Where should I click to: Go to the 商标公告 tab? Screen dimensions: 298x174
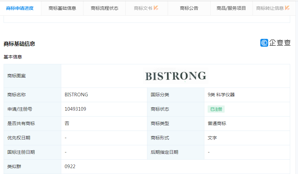(x=189, y=8)
